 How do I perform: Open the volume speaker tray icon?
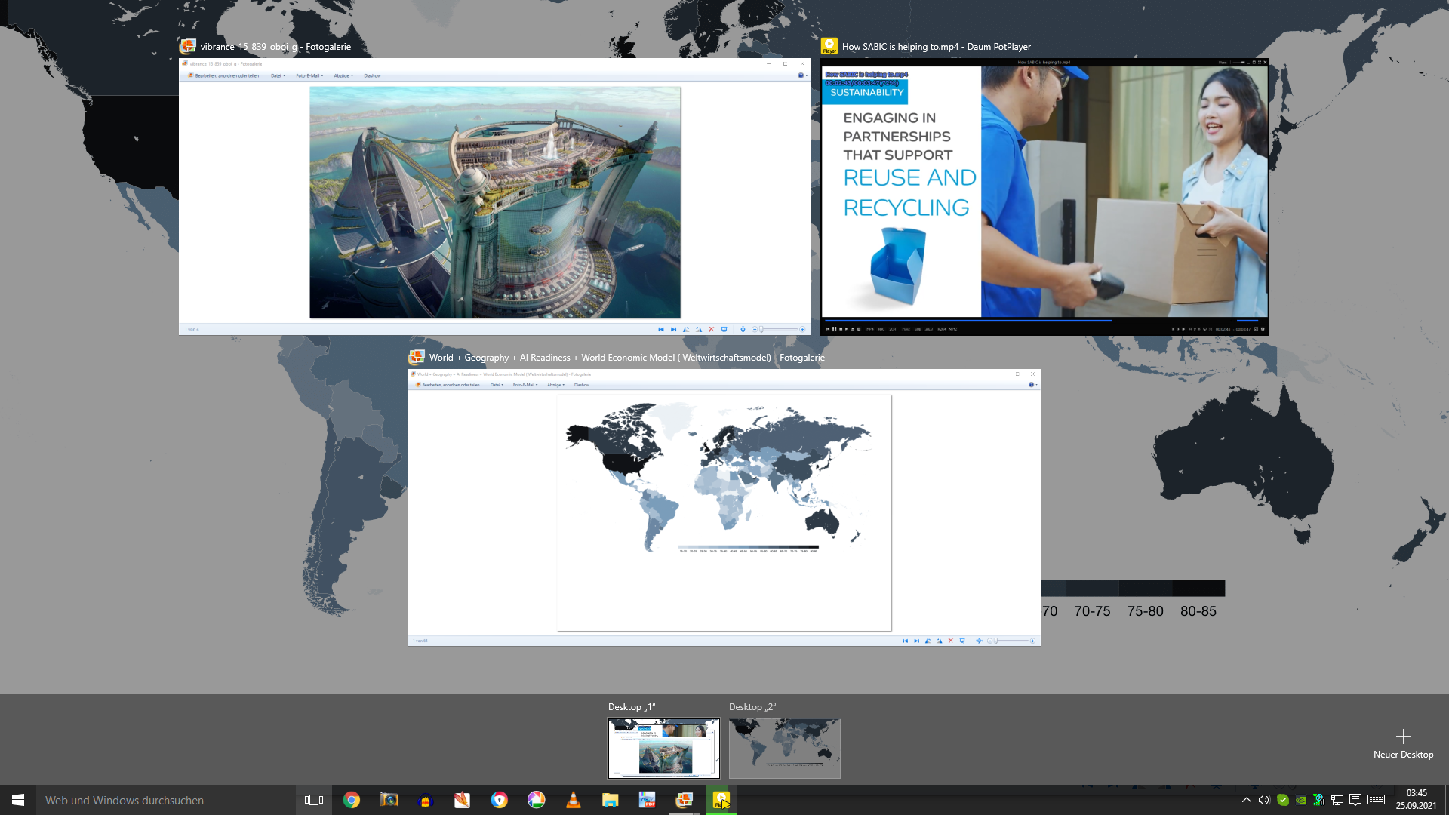[x=1264, y=800]
